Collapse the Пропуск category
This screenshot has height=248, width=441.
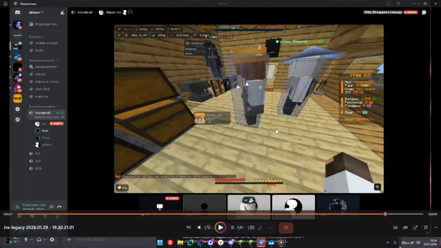pyautogui.click(x=36, y=37)
